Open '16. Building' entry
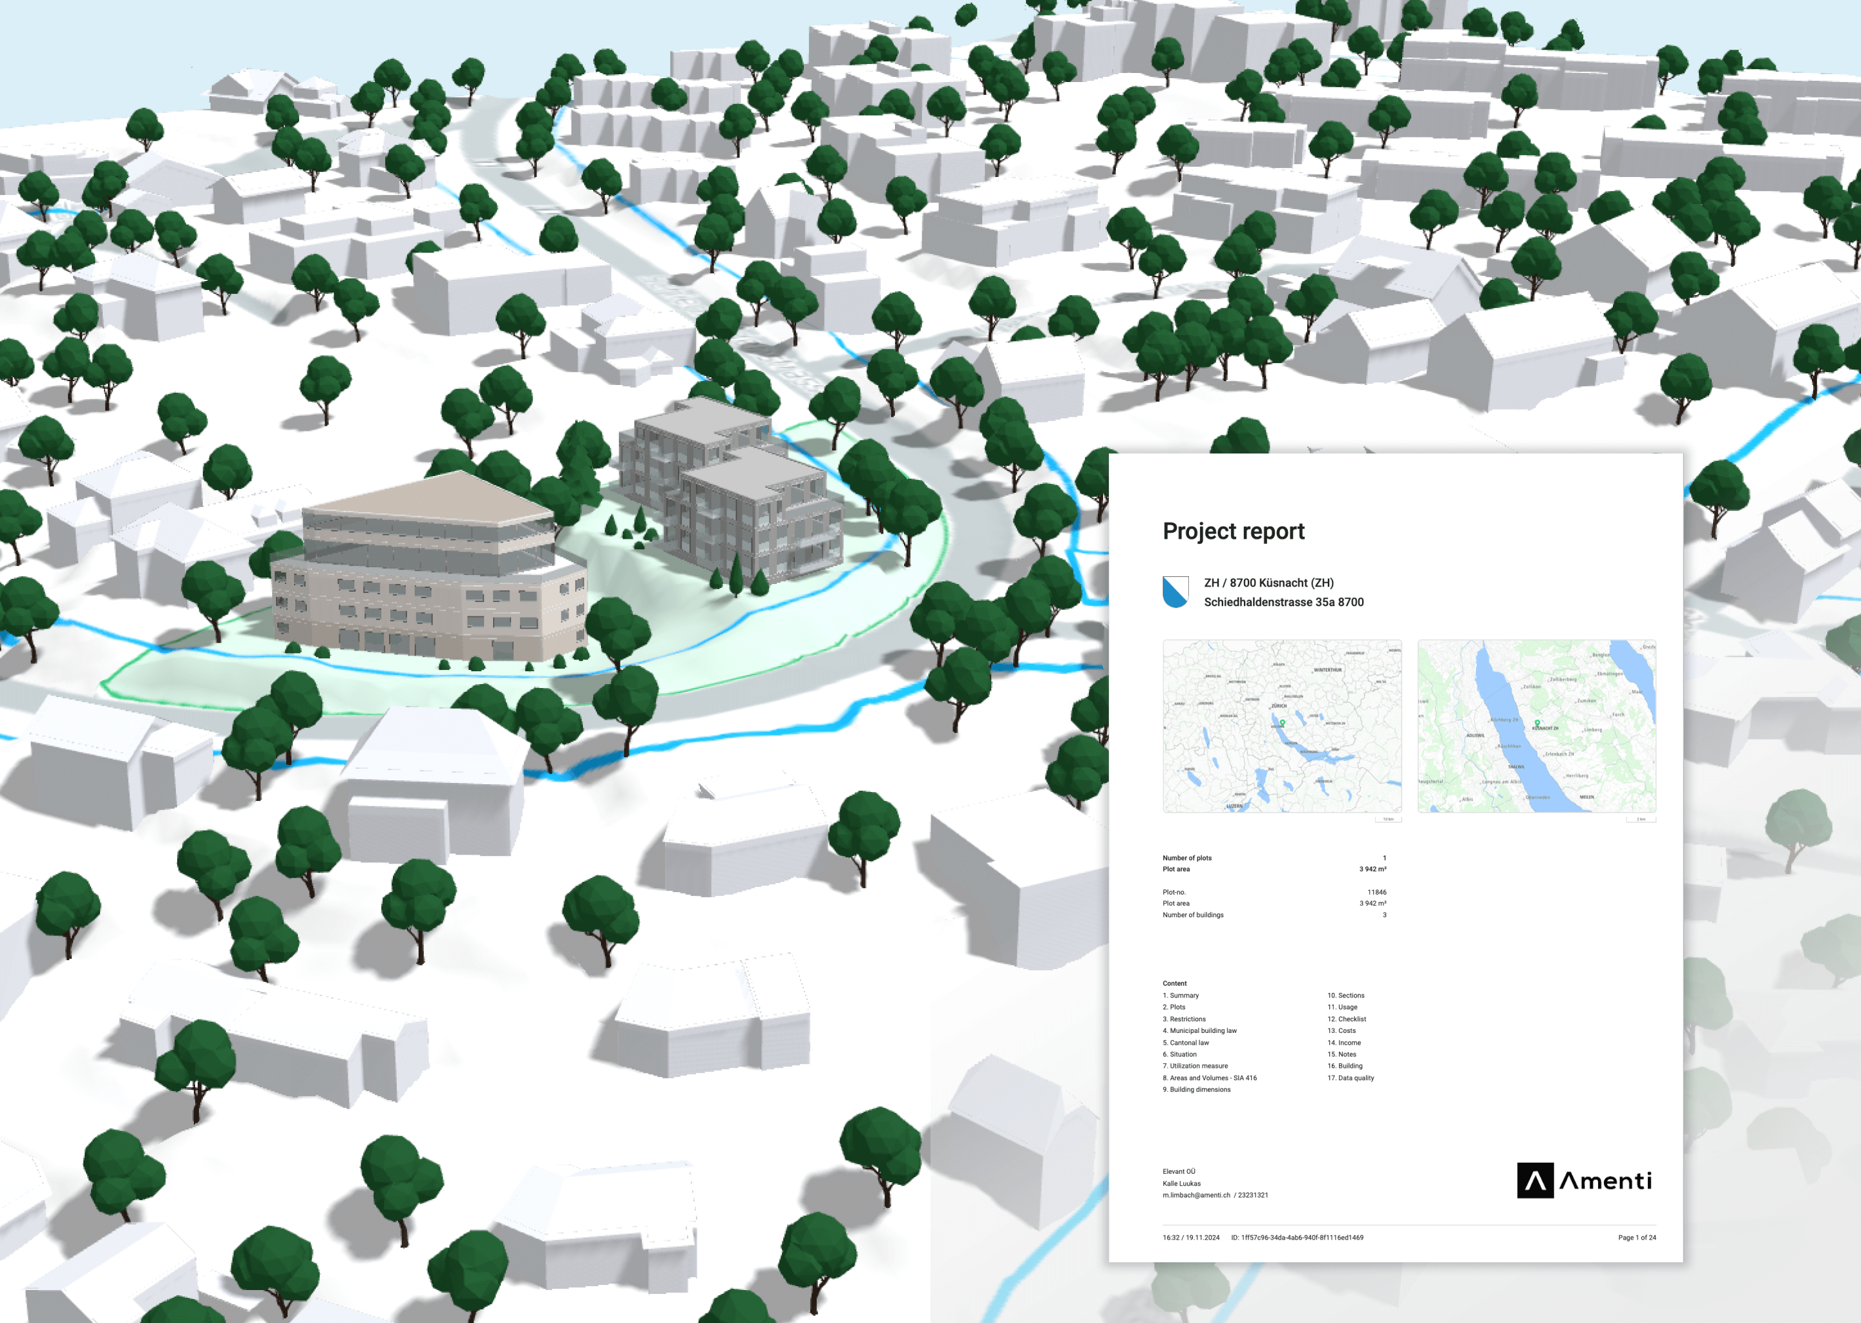This screenshot has width=1861, height=1323. point(1345,1065)
